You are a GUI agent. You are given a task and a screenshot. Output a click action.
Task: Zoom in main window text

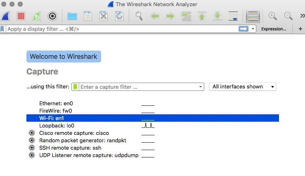coord(272,16)
